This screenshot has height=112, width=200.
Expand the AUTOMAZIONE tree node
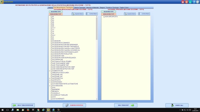click(x=50, y=86)
